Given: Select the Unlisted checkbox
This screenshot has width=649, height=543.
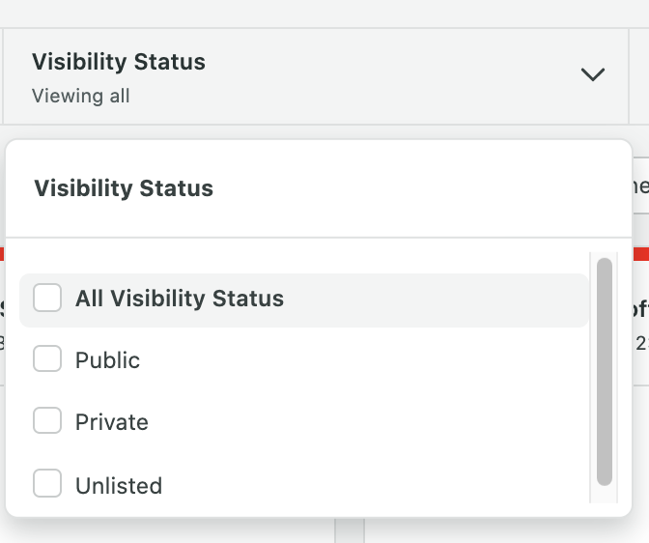Looking at the screenshot, I should [47, 484].
